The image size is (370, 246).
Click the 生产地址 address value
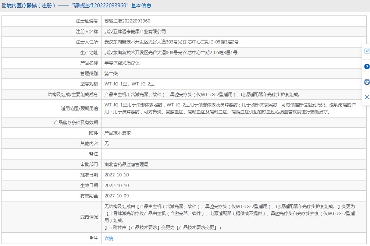171,52
